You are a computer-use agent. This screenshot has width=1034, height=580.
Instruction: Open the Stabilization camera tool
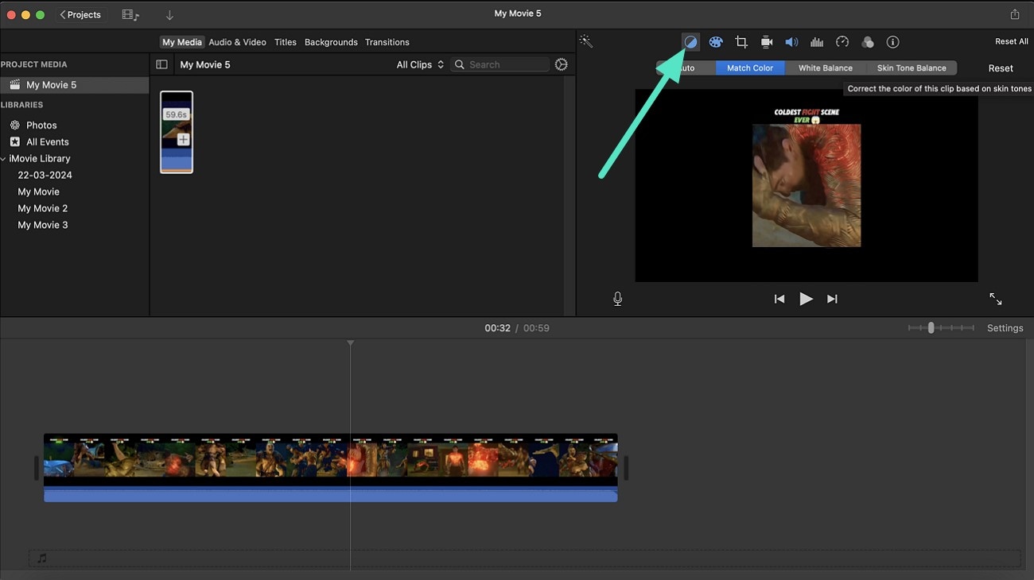[x=767, y=42]
